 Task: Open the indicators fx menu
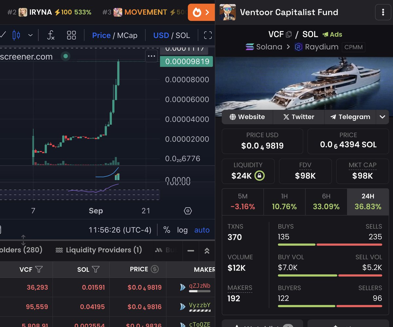pos(50,35)
